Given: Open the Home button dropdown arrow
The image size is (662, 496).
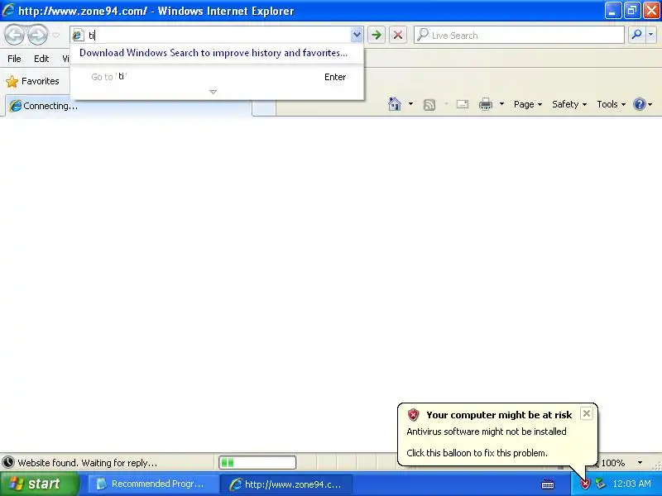Looking at the screenshot, I should (410, 104).
